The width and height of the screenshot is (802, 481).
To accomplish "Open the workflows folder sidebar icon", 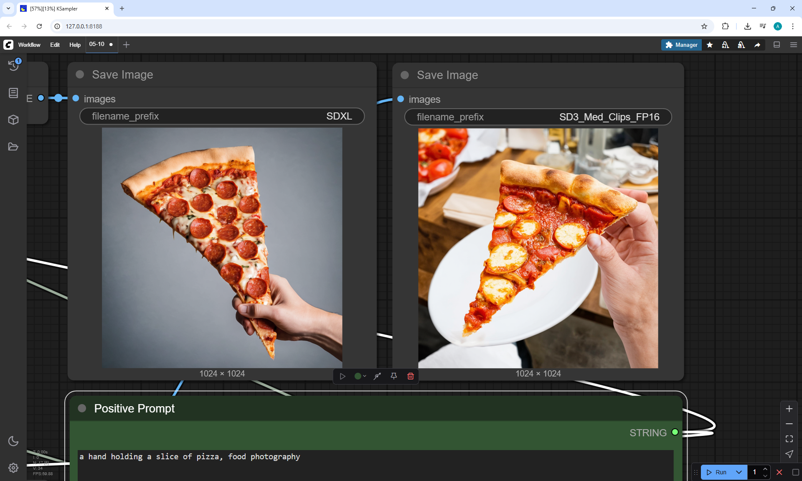I will (13, 147).
